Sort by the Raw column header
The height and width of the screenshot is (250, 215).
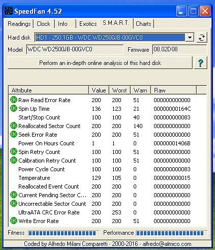click(x=174, y=90)
